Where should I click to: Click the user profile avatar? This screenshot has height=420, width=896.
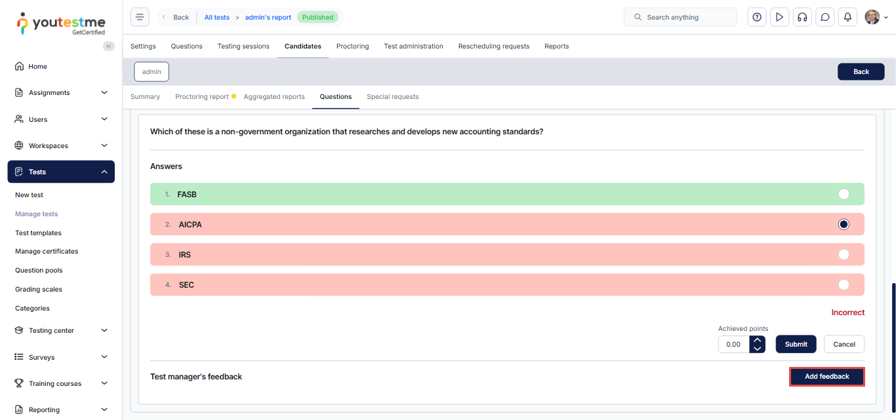point(872,17)
